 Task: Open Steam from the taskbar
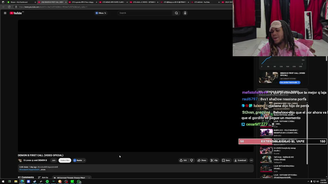pos(35,182)
